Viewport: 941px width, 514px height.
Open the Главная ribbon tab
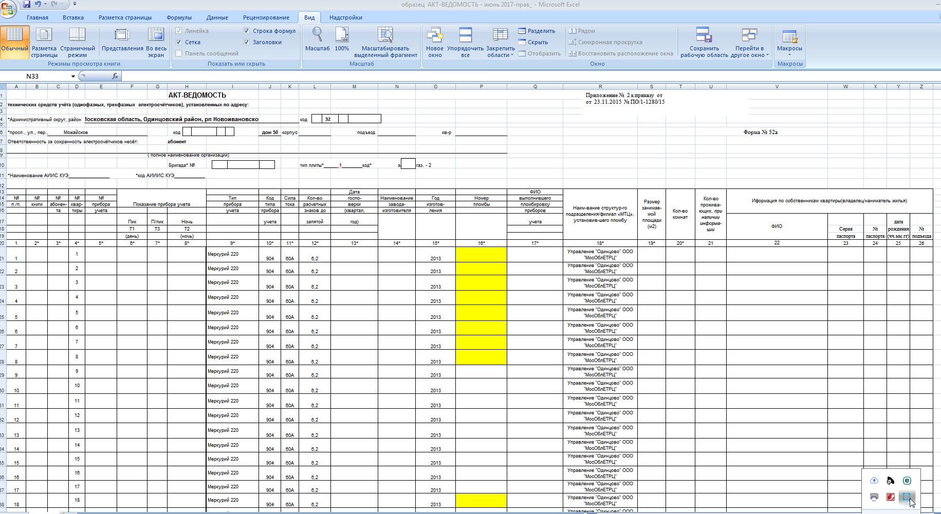pyautogui.click(x=38, y=17)
